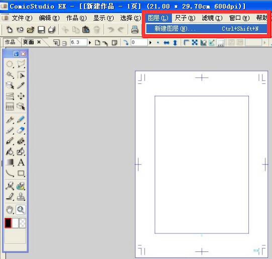The height and width of the screenshot is (259, 272).
Task: Select the polygon lasso selection tool
Action: [21, 64]
